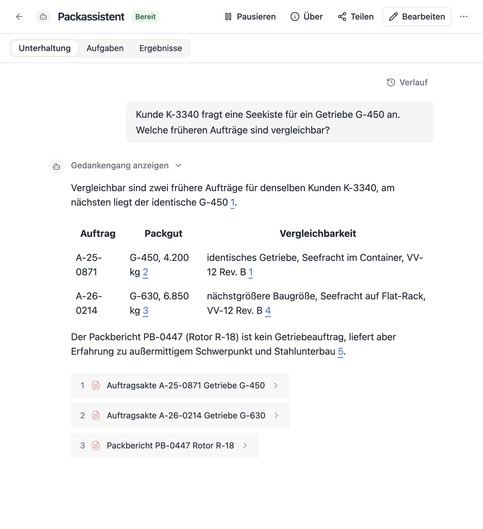Click the Packassistent title
Screen dimensions: 483x529
click(91, 17)
